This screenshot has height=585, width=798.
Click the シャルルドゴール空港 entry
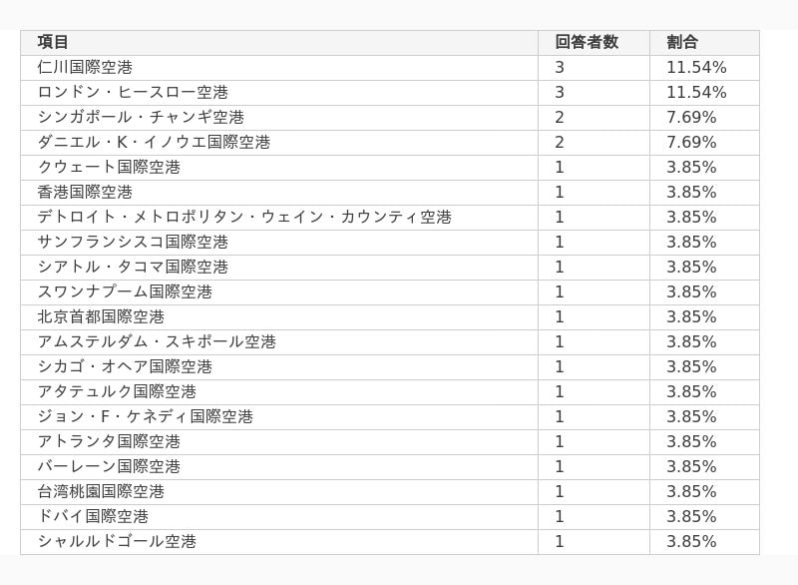pyautogui.click(x=117, y=541)
